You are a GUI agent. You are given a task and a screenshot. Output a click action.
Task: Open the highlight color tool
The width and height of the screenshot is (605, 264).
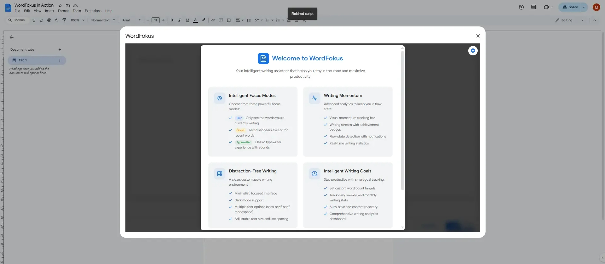204,20
